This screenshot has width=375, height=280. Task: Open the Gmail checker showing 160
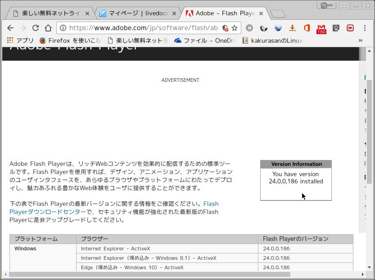click(x=321, y=29)
